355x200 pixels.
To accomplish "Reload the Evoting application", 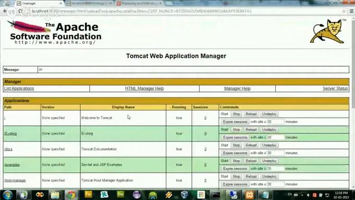I will pyautogui.click(x=251, y=129).
